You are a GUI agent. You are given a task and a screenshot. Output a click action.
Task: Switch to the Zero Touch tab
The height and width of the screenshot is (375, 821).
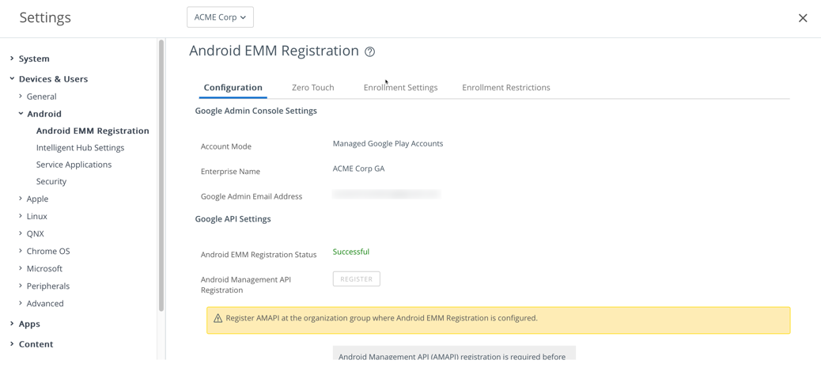coord(312,88)
